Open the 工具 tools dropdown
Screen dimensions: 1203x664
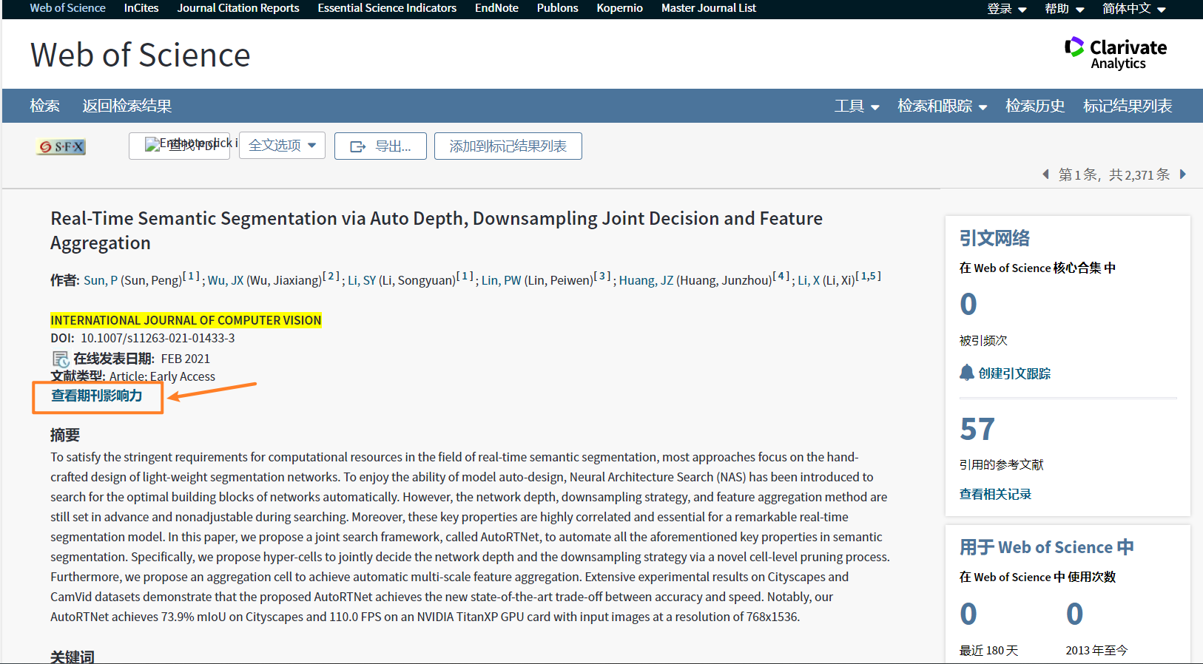tap(857, 106)
